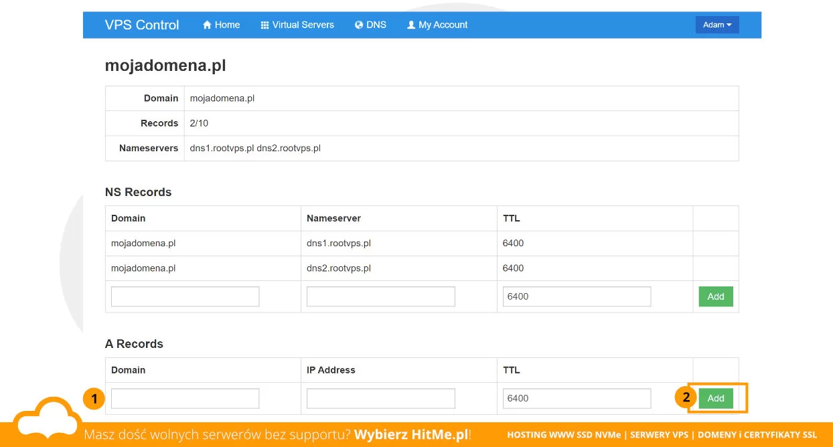Click the VPS Control brand link
833x447 pixels.
[142, 25]
